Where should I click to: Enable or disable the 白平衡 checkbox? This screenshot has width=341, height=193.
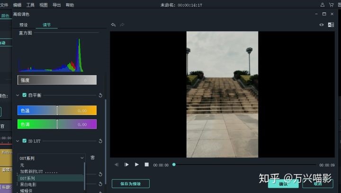(24, 95)
